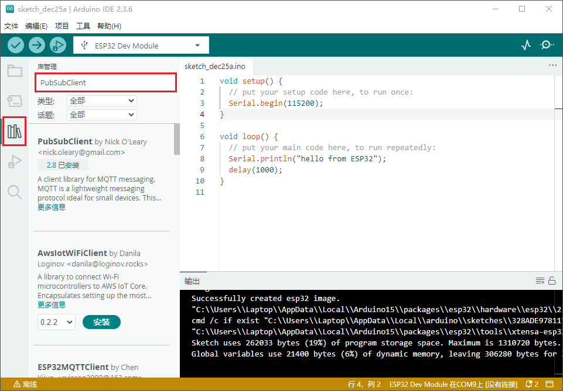563x391 pixels.
Task: Open the Boards Manager sidebar icon
Action: 15,101
